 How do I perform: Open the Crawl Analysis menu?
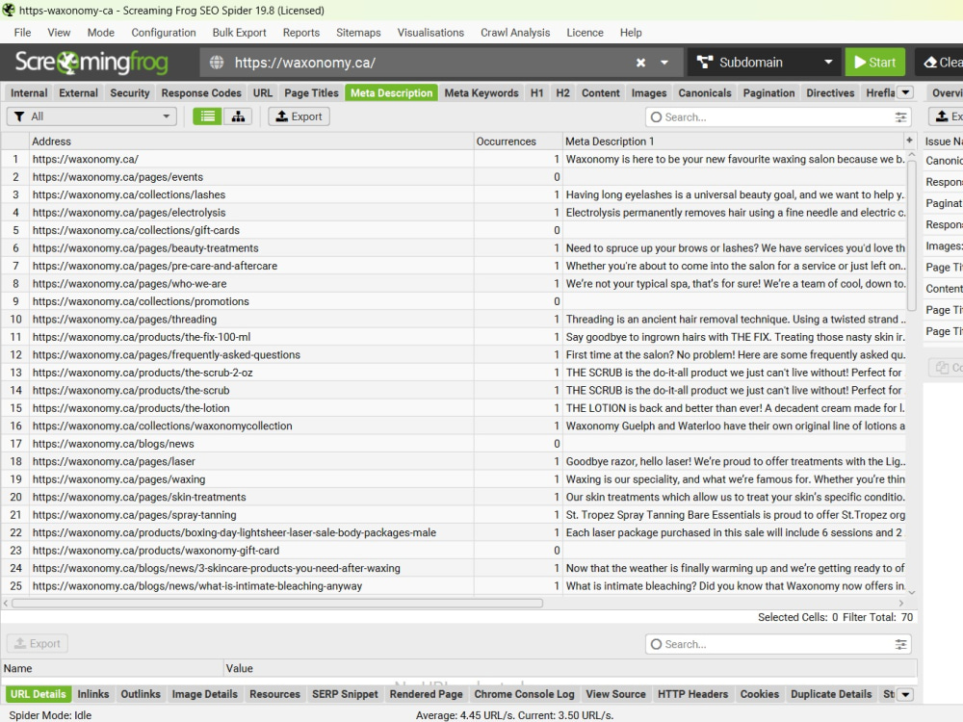[514, 33]
